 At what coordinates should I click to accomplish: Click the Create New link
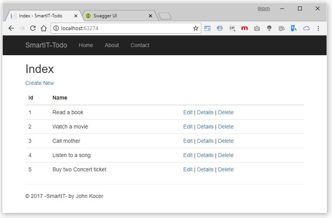pos(39,83)
